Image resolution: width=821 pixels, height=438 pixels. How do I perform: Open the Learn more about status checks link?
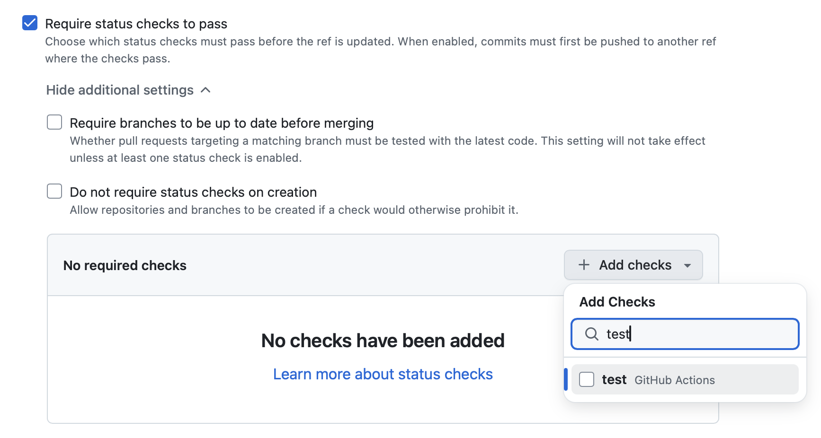(383, 374)
